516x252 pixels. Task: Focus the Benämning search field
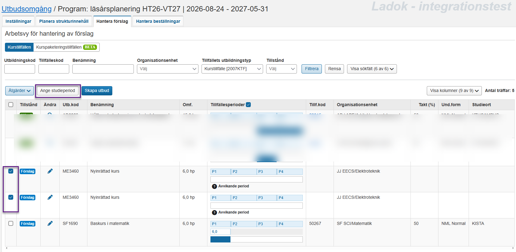[103, 69]
